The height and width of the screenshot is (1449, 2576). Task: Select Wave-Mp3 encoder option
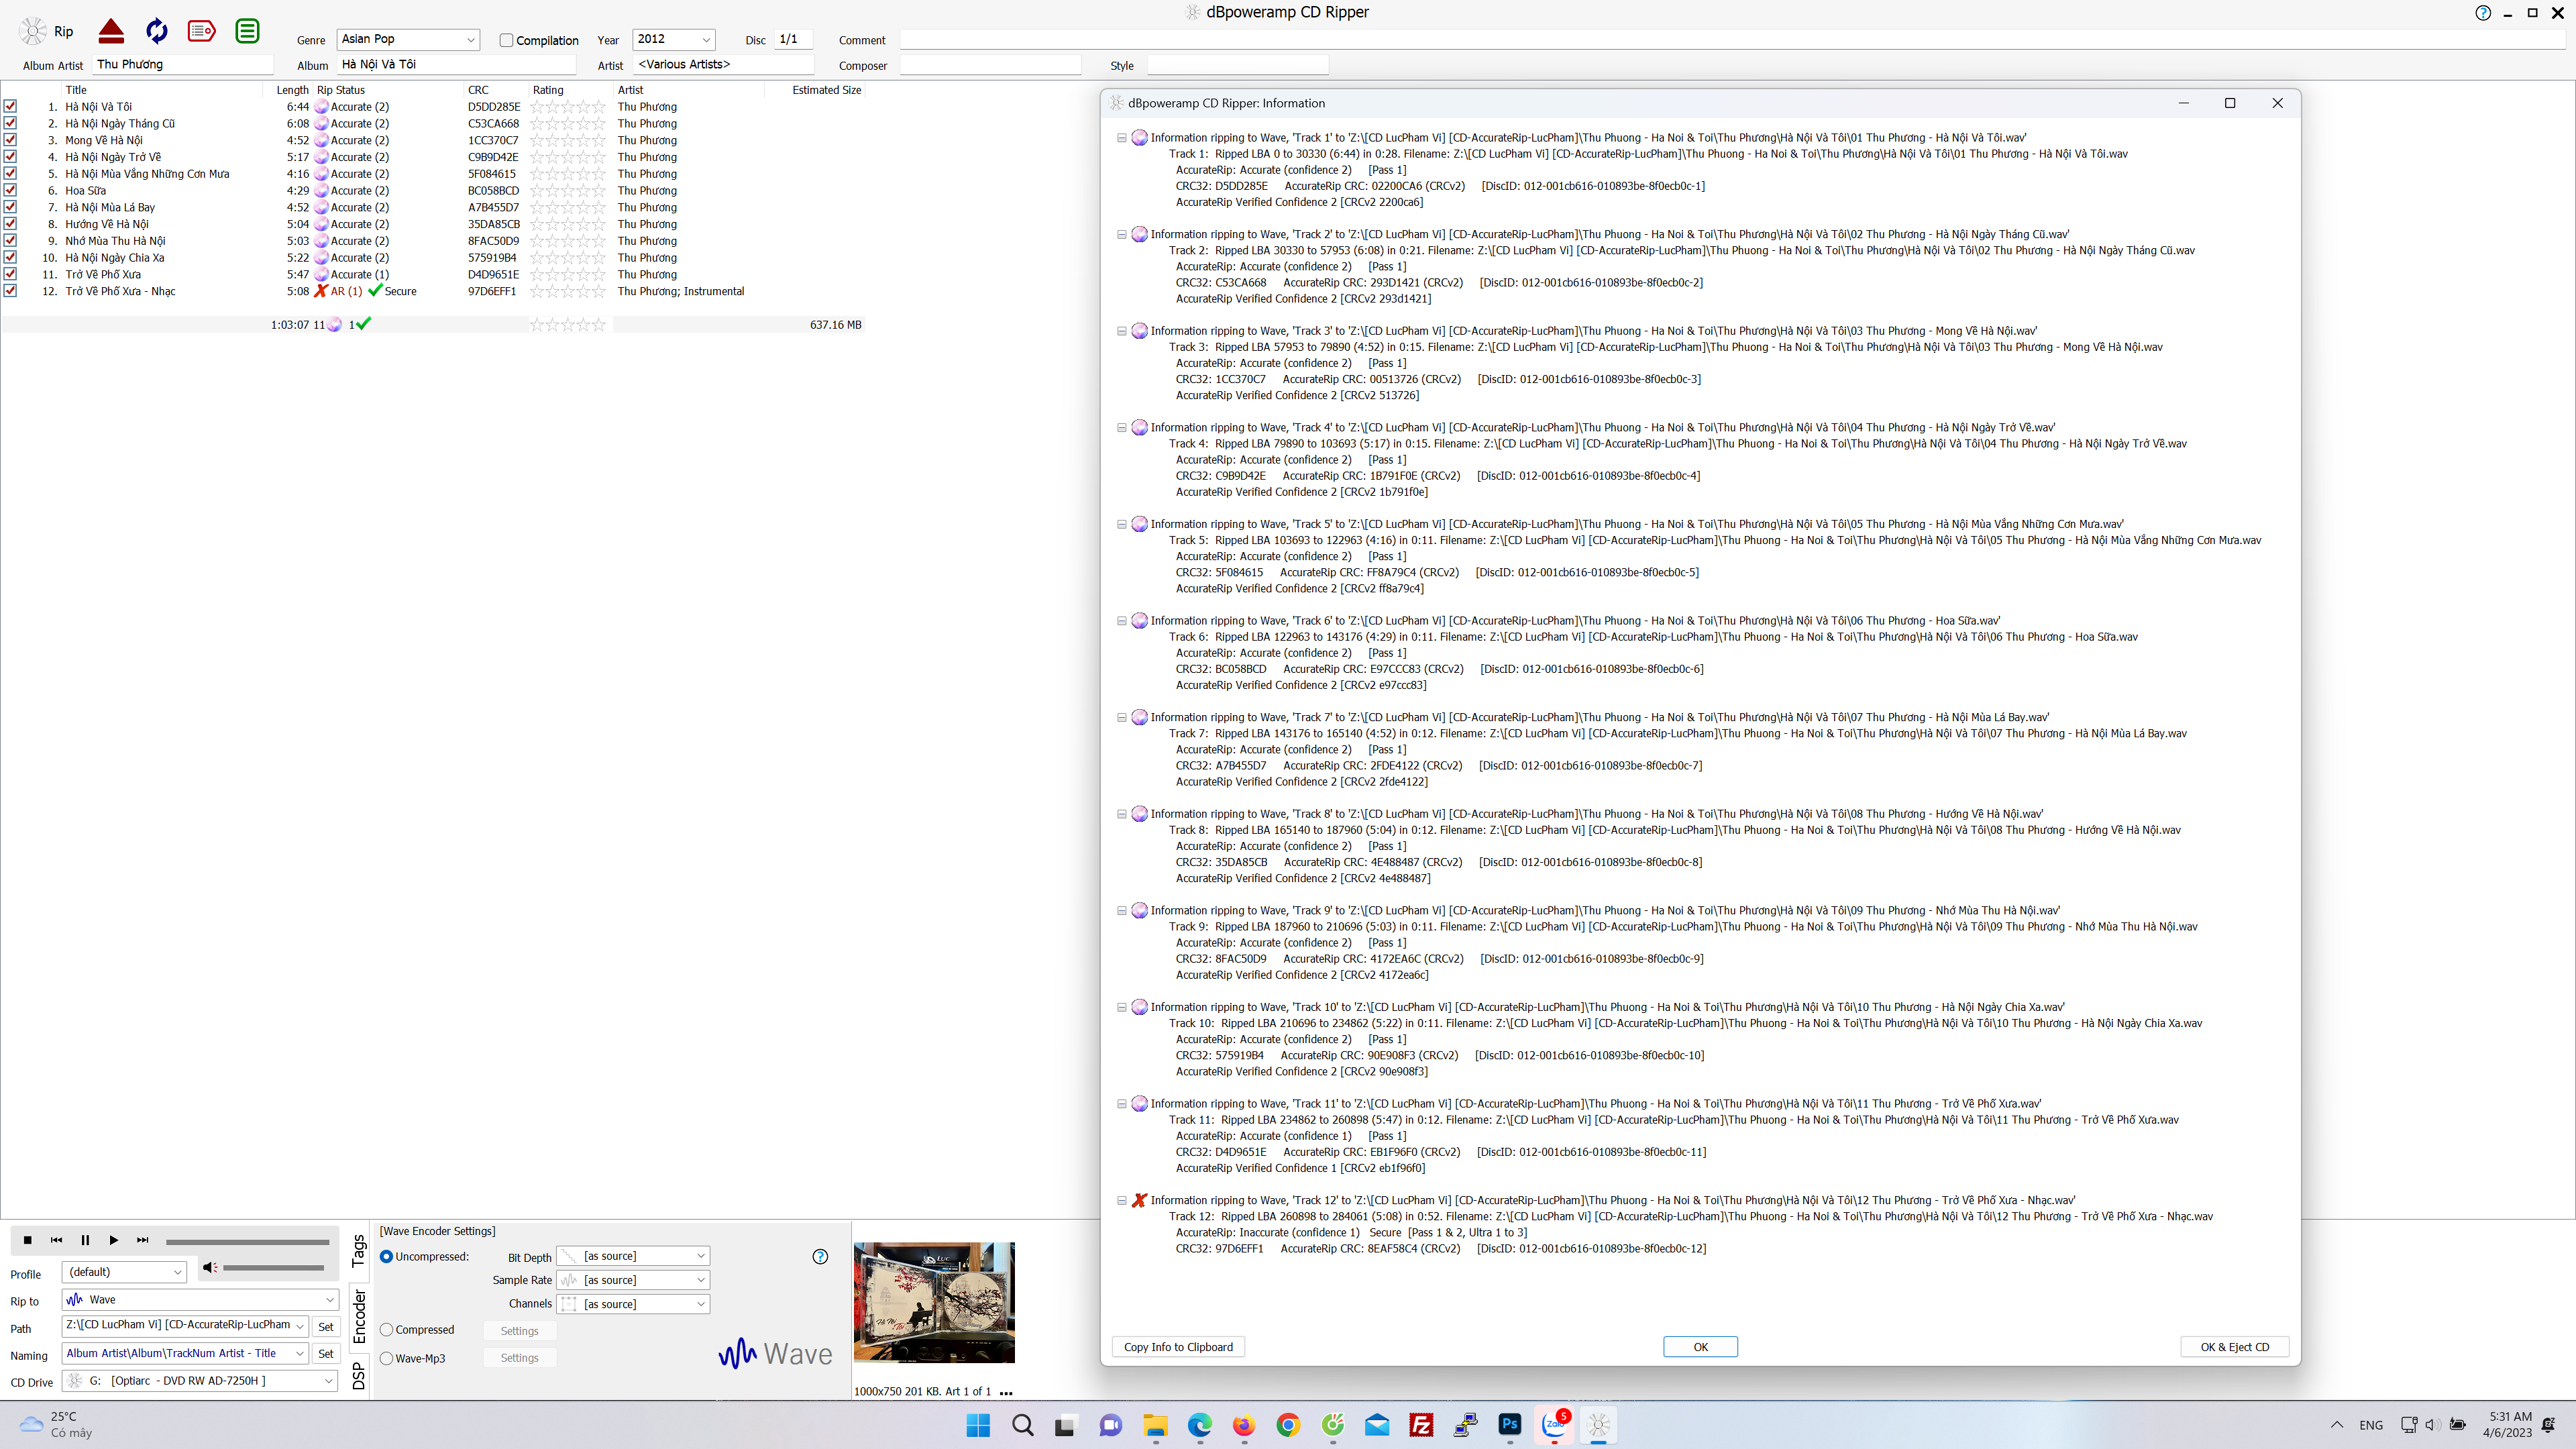(387, 1358)
